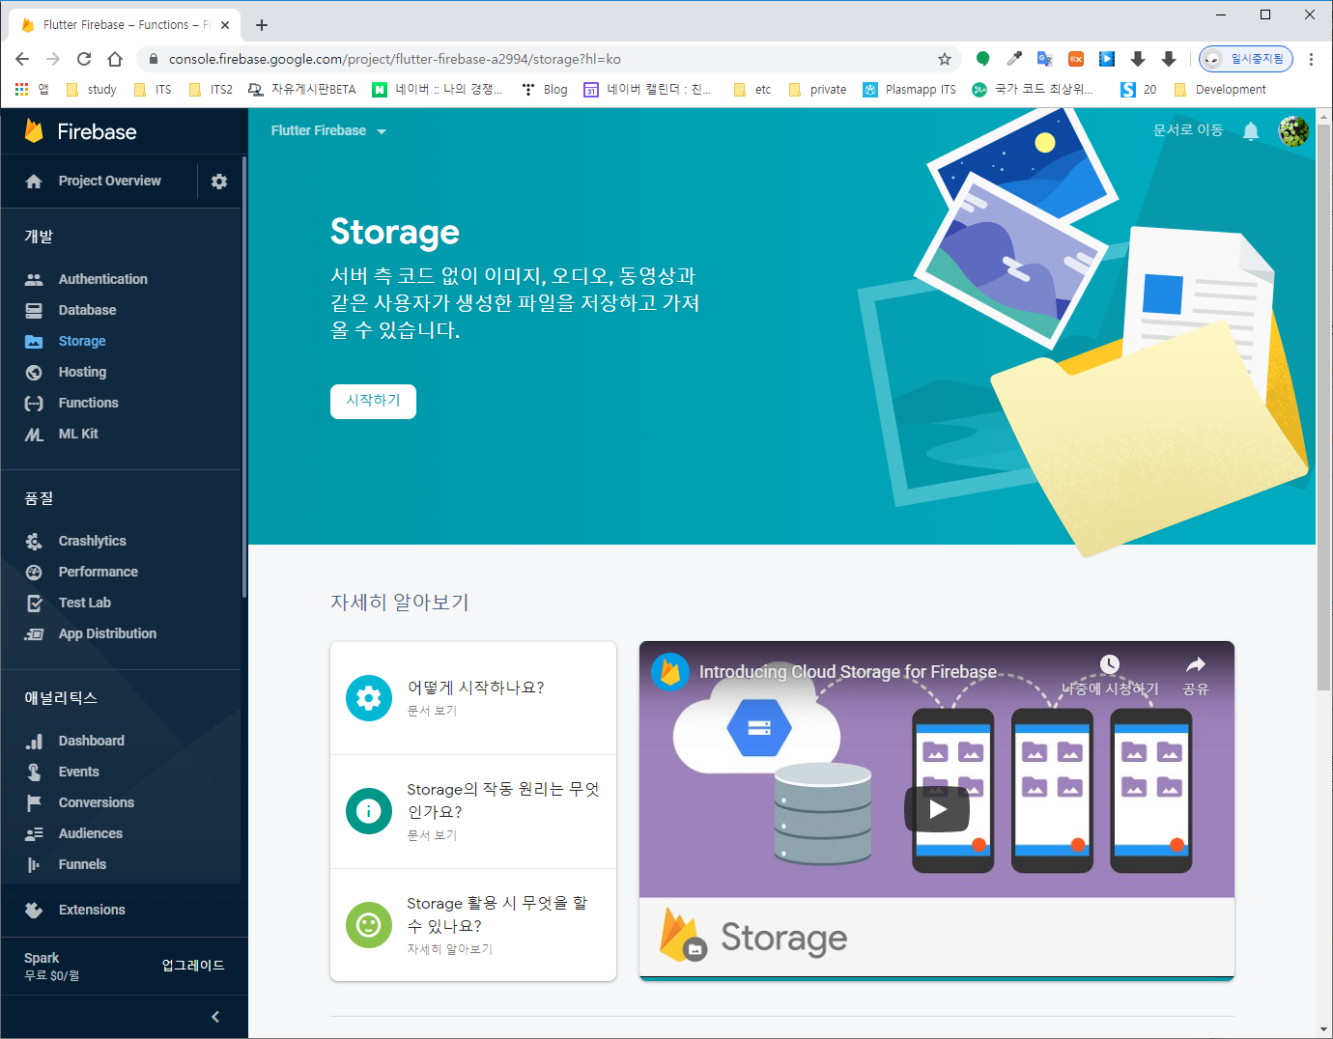Click the Storage folder icon in sidebar
This screenshot has width=1333, height=1039.
point(34,341)
